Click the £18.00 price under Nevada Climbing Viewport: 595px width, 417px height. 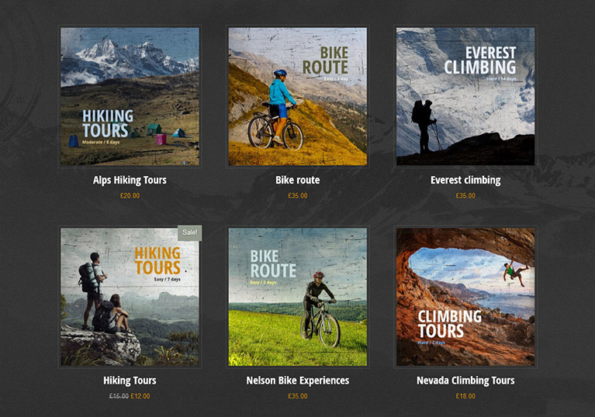[x=465, y=396]
